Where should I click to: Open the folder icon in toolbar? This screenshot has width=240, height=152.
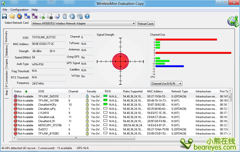[12, 16]
